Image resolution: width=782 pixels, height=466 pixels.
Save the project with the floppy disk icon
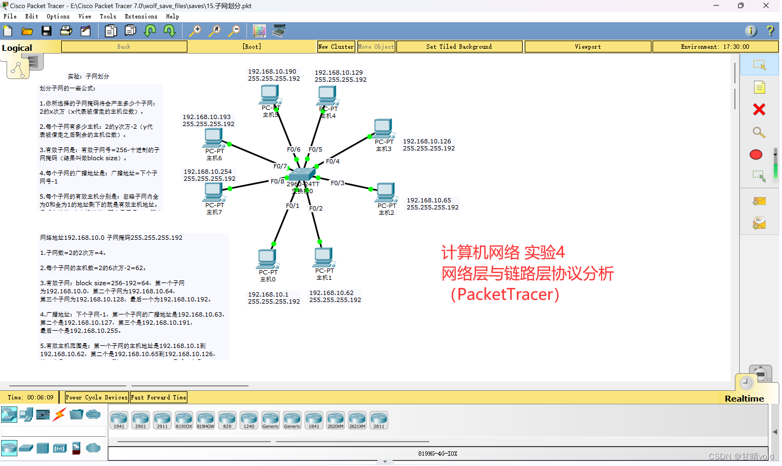[x=47, y=31]
